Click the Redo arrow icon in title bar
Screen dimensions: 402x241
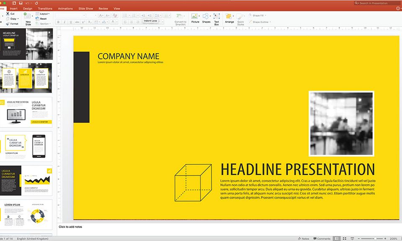[36, 3]
